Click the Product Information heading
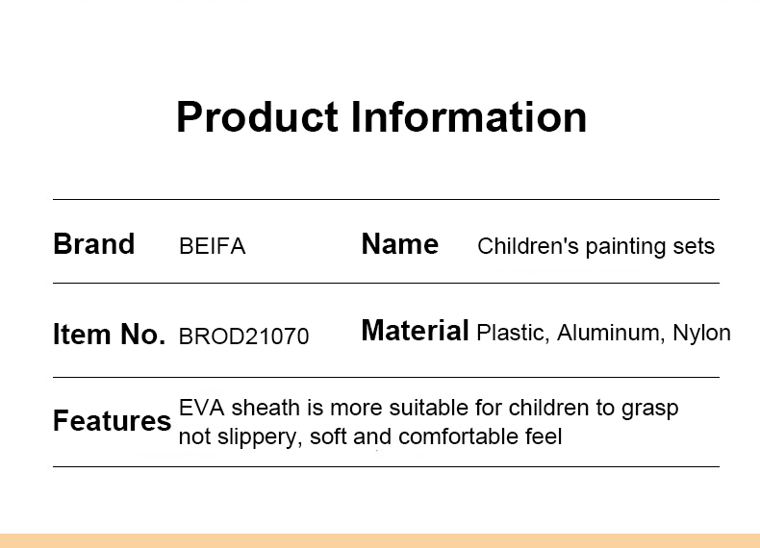Screen dimensions: 760x548 (382, 116)
